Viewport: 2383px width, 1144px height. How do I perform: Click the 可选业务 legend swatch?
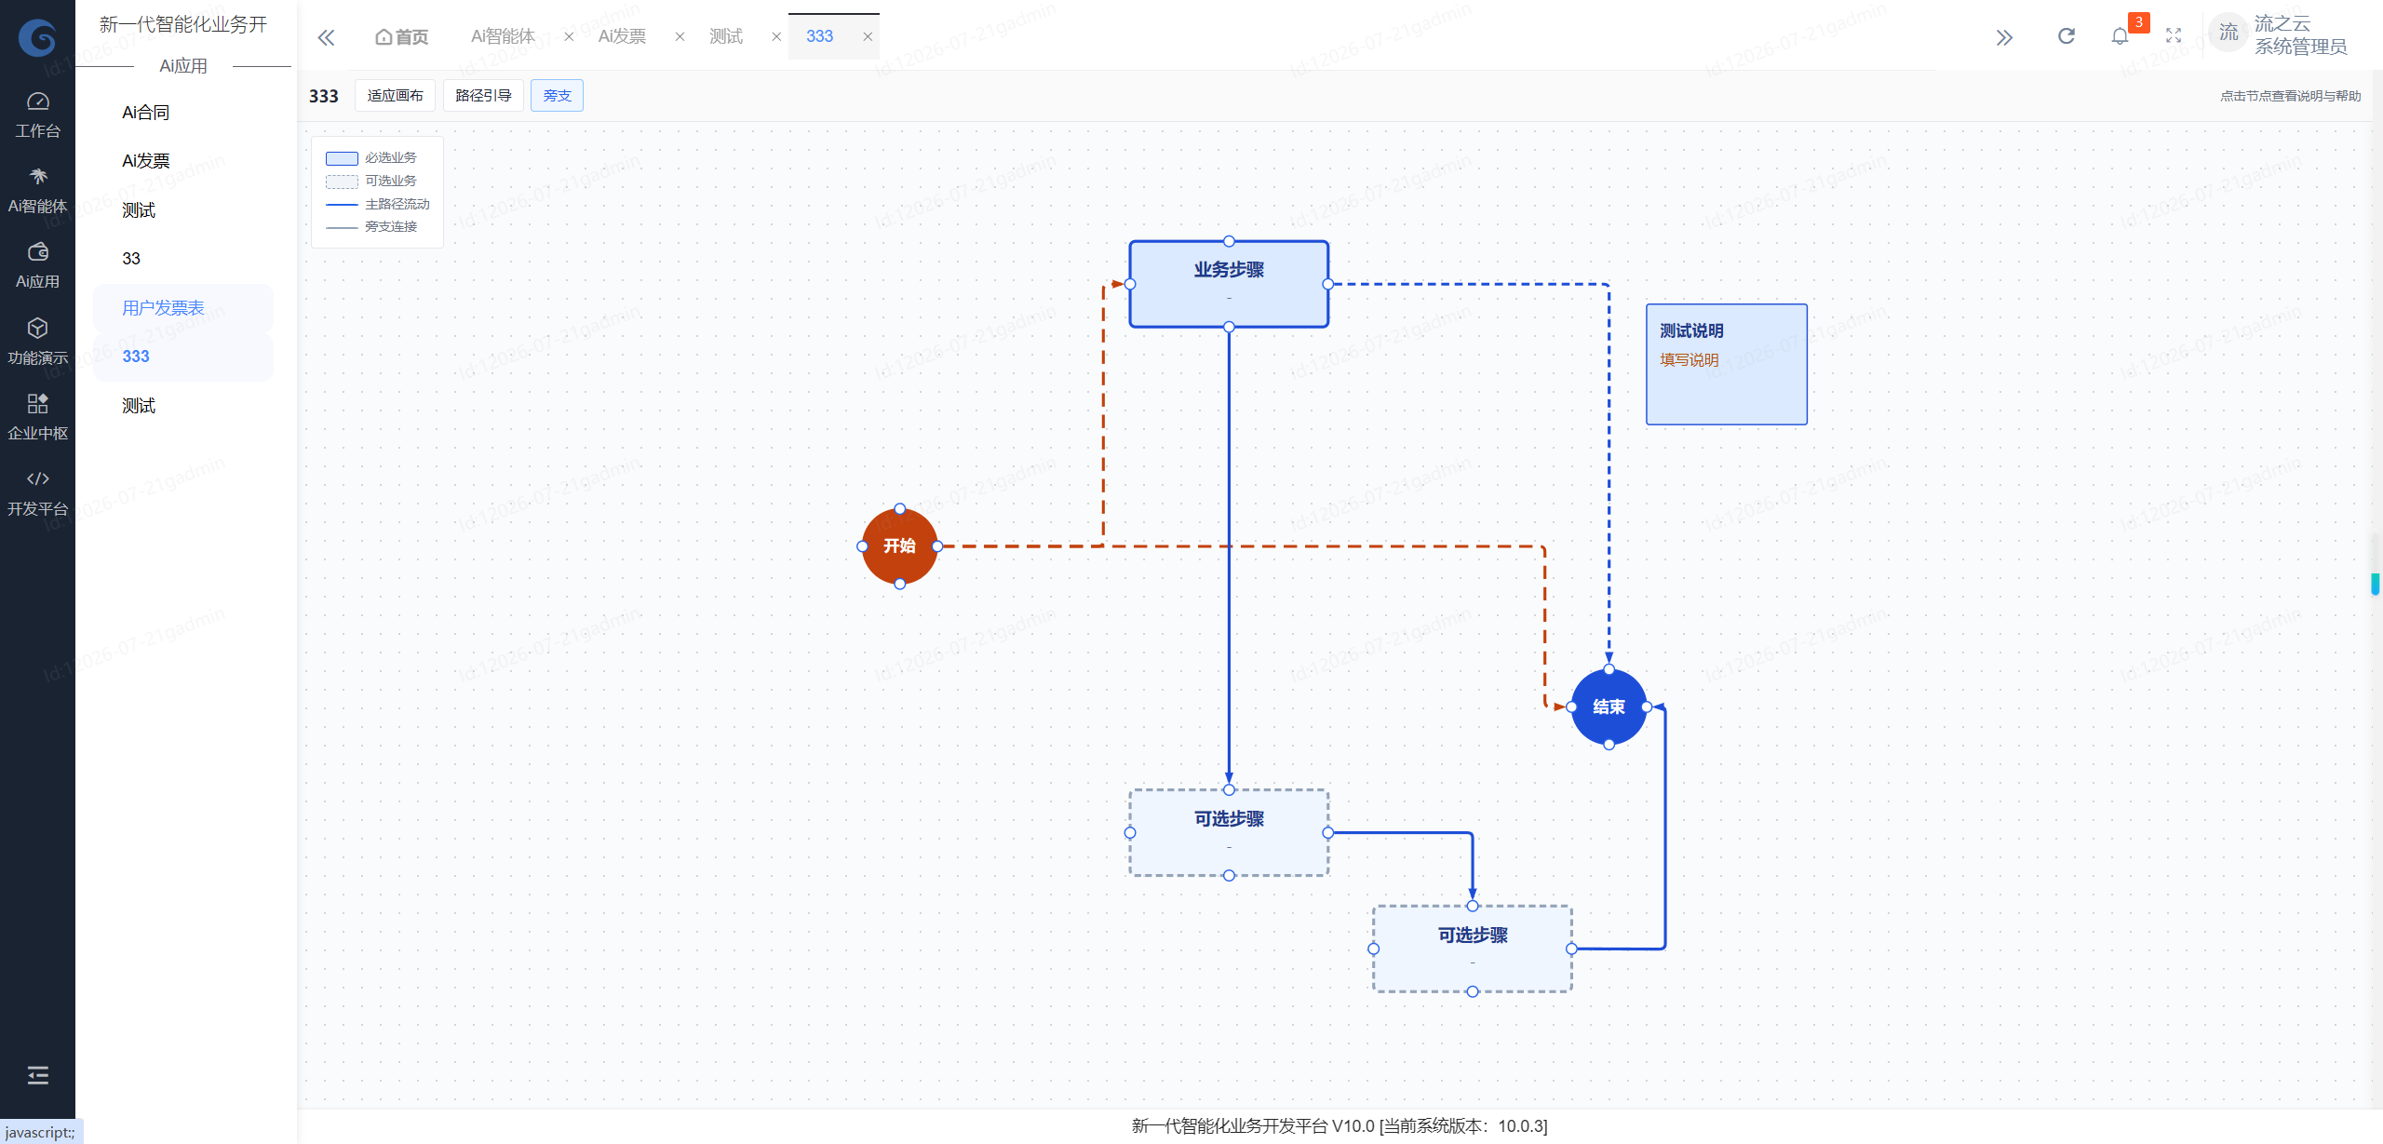pos(342,182)
